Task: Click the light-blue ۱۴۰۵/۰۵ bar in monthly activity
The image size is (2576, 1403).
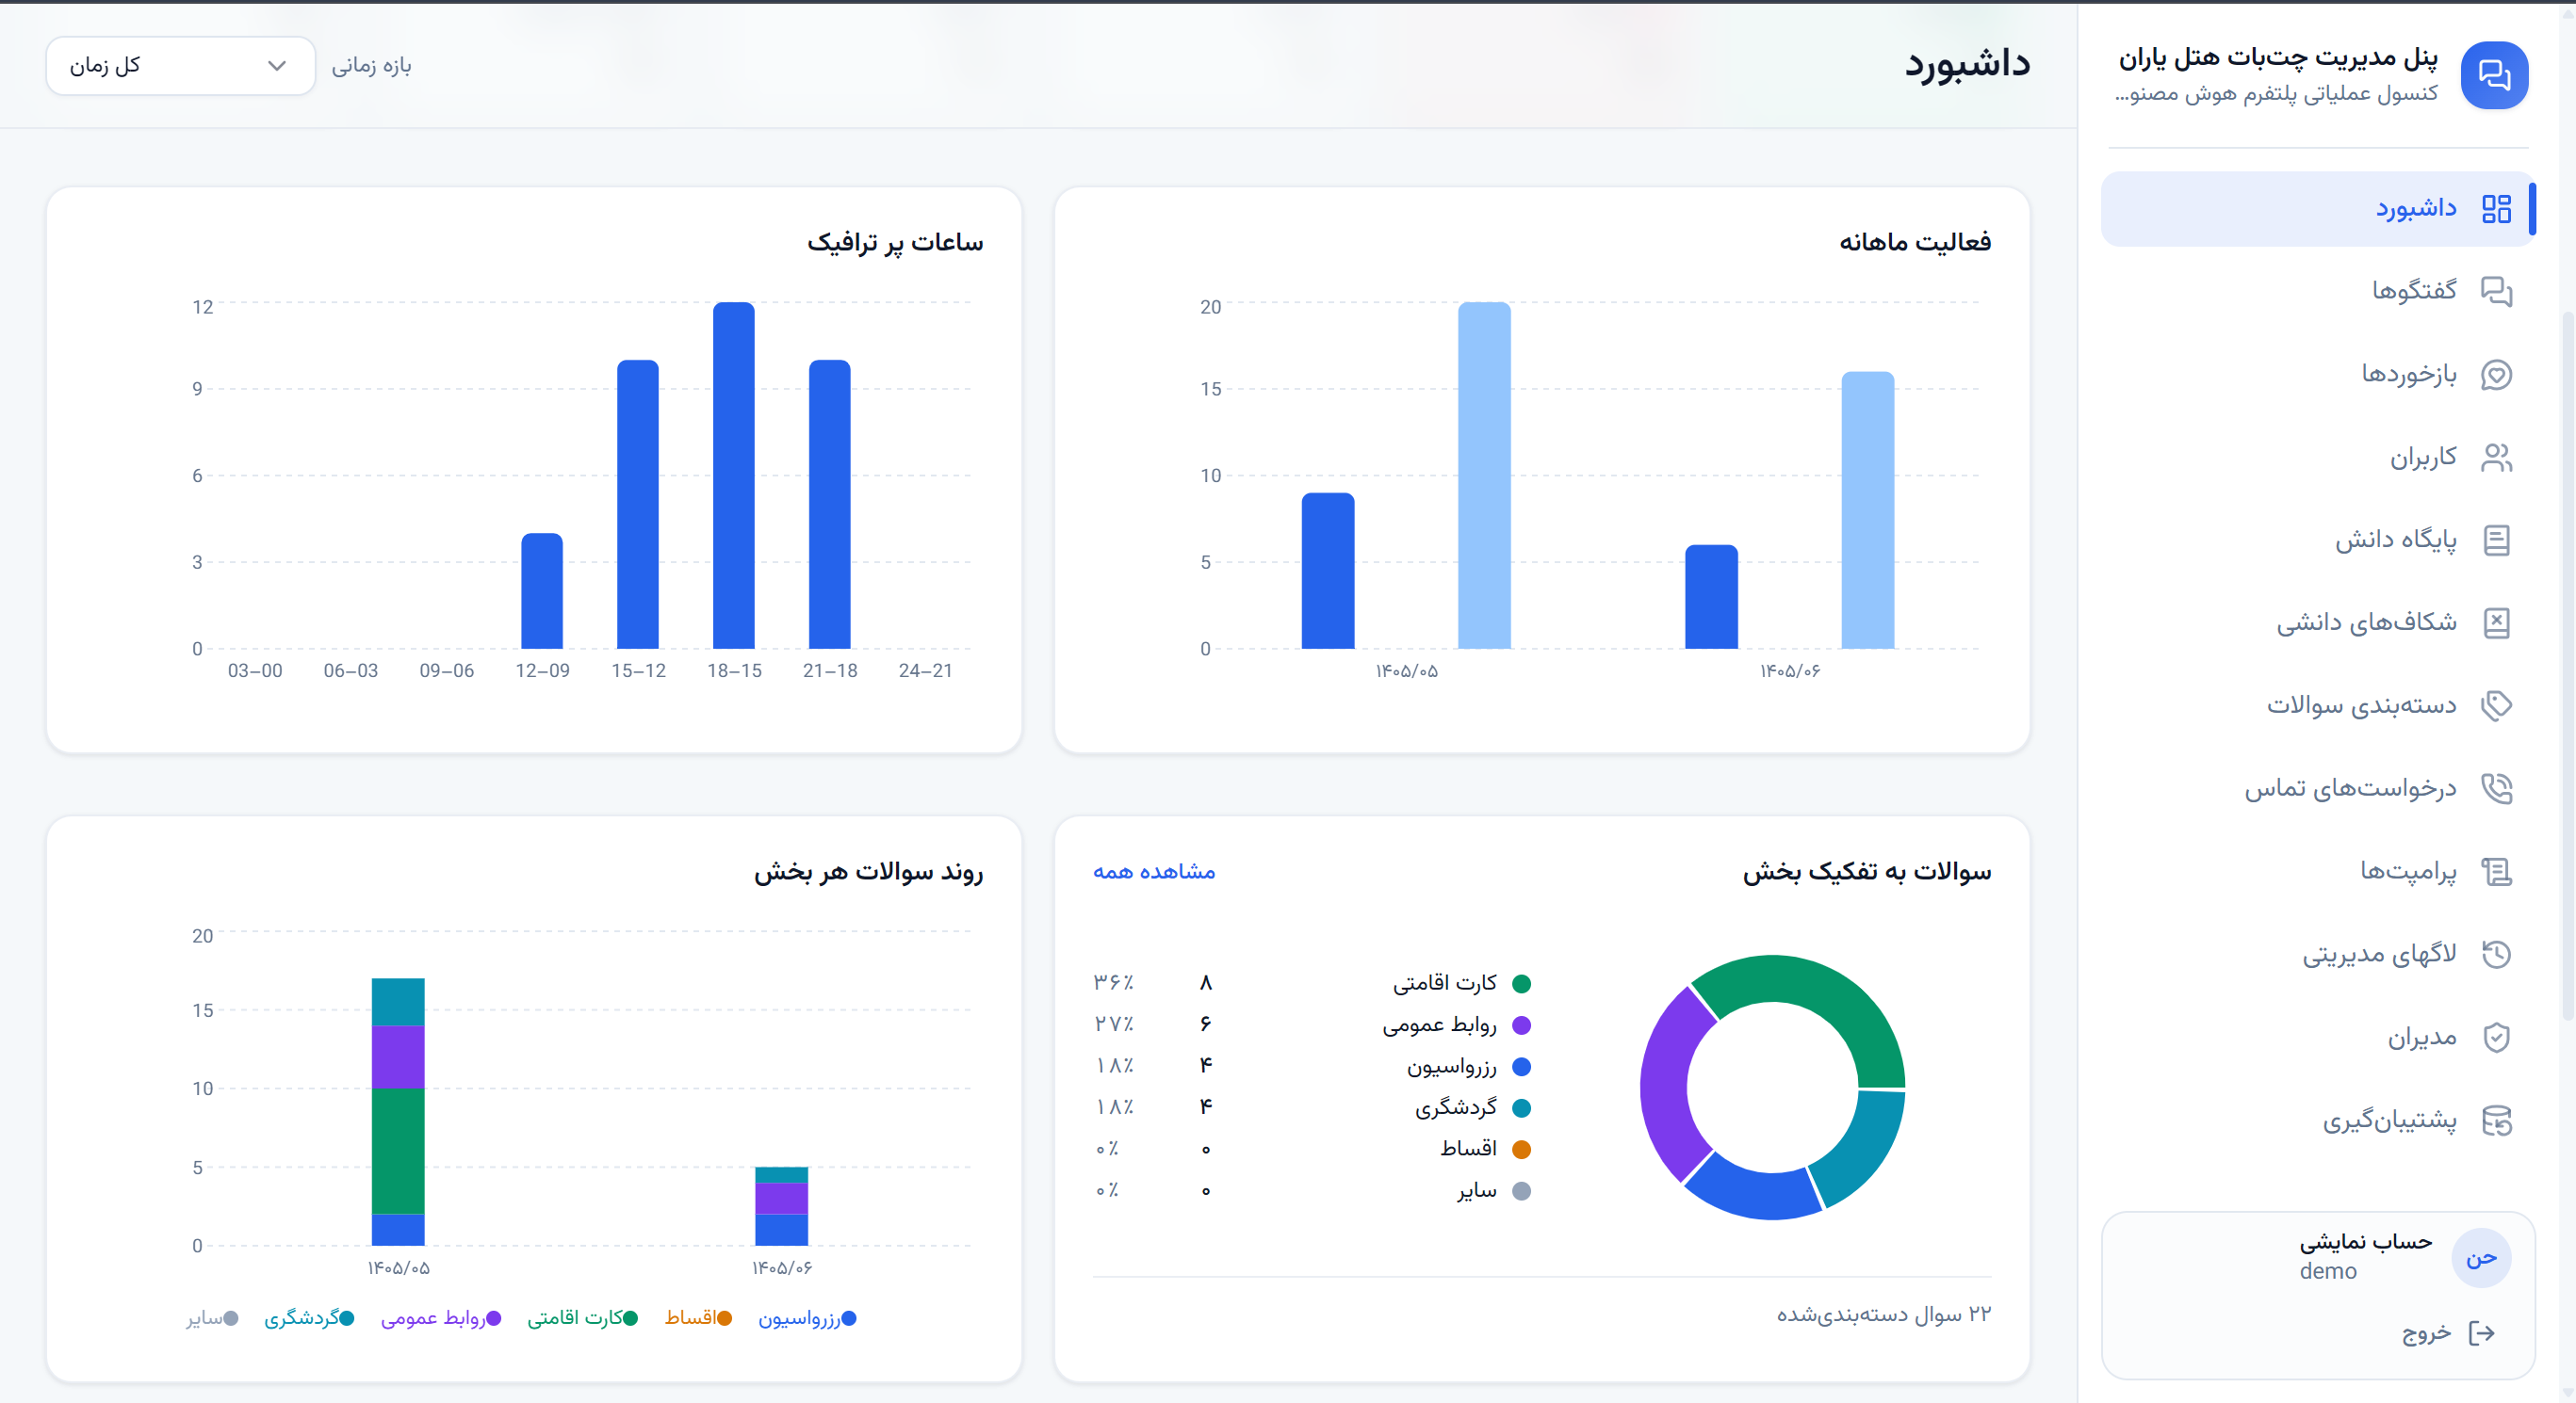Action: point(1484,476)
